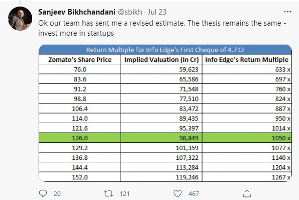Click the reply count 20
299x200 pixels.
point(57,193)
